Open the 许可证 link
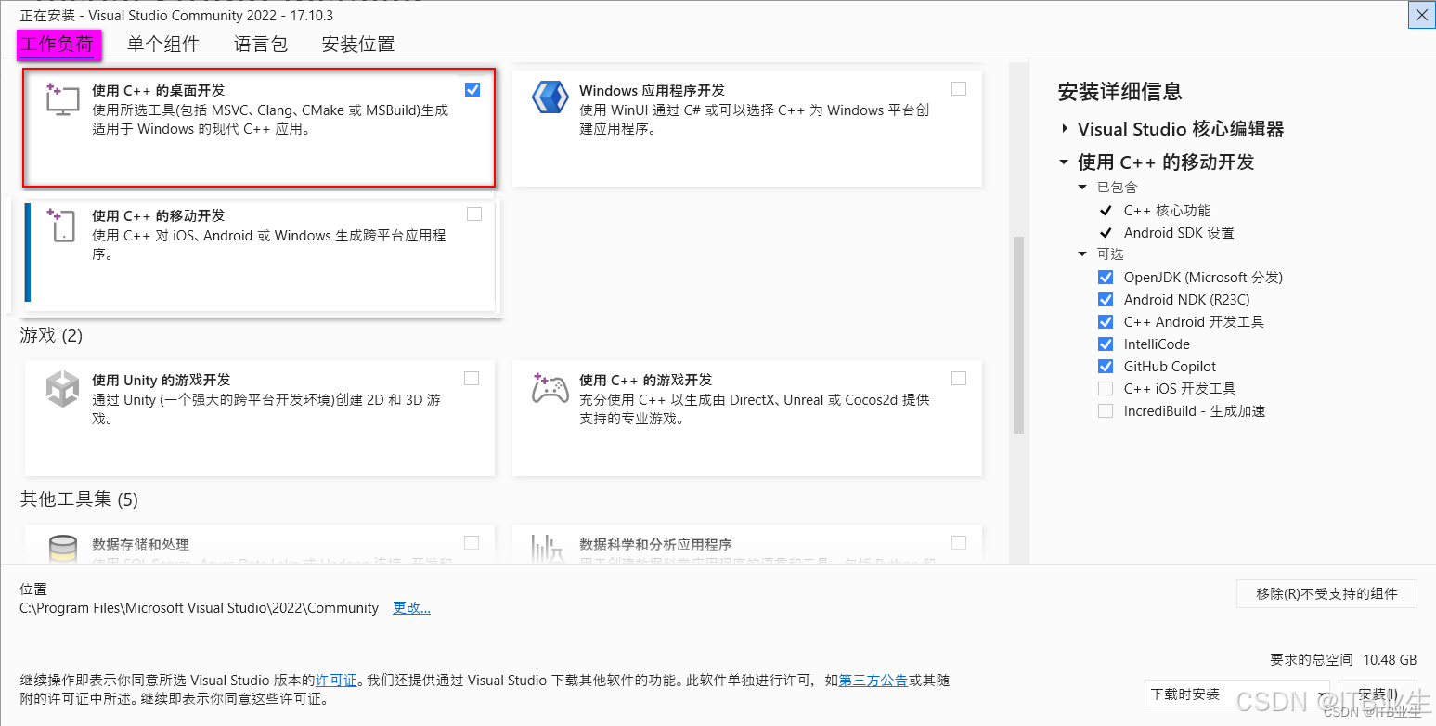Image resolution: width=1436 pixels, height=726 pixels. (x=336, y=681)
